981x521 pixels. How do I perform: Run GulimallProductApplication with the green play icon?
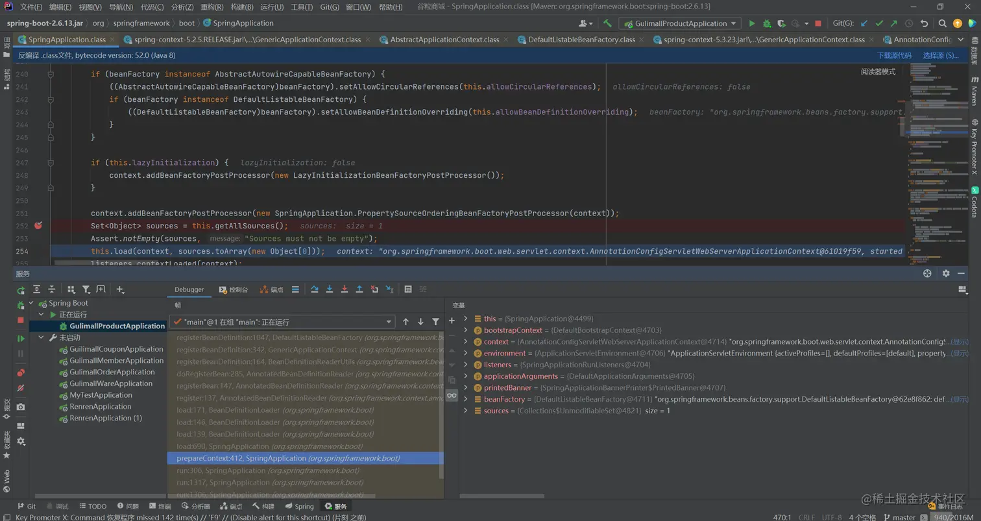tap(752, 23)
